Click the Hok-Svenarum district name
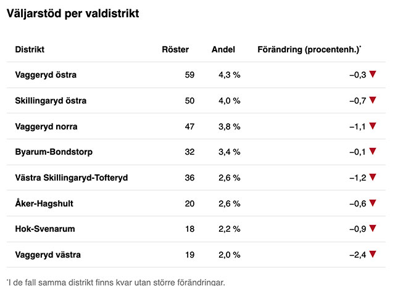 click(x=45, y=229)
